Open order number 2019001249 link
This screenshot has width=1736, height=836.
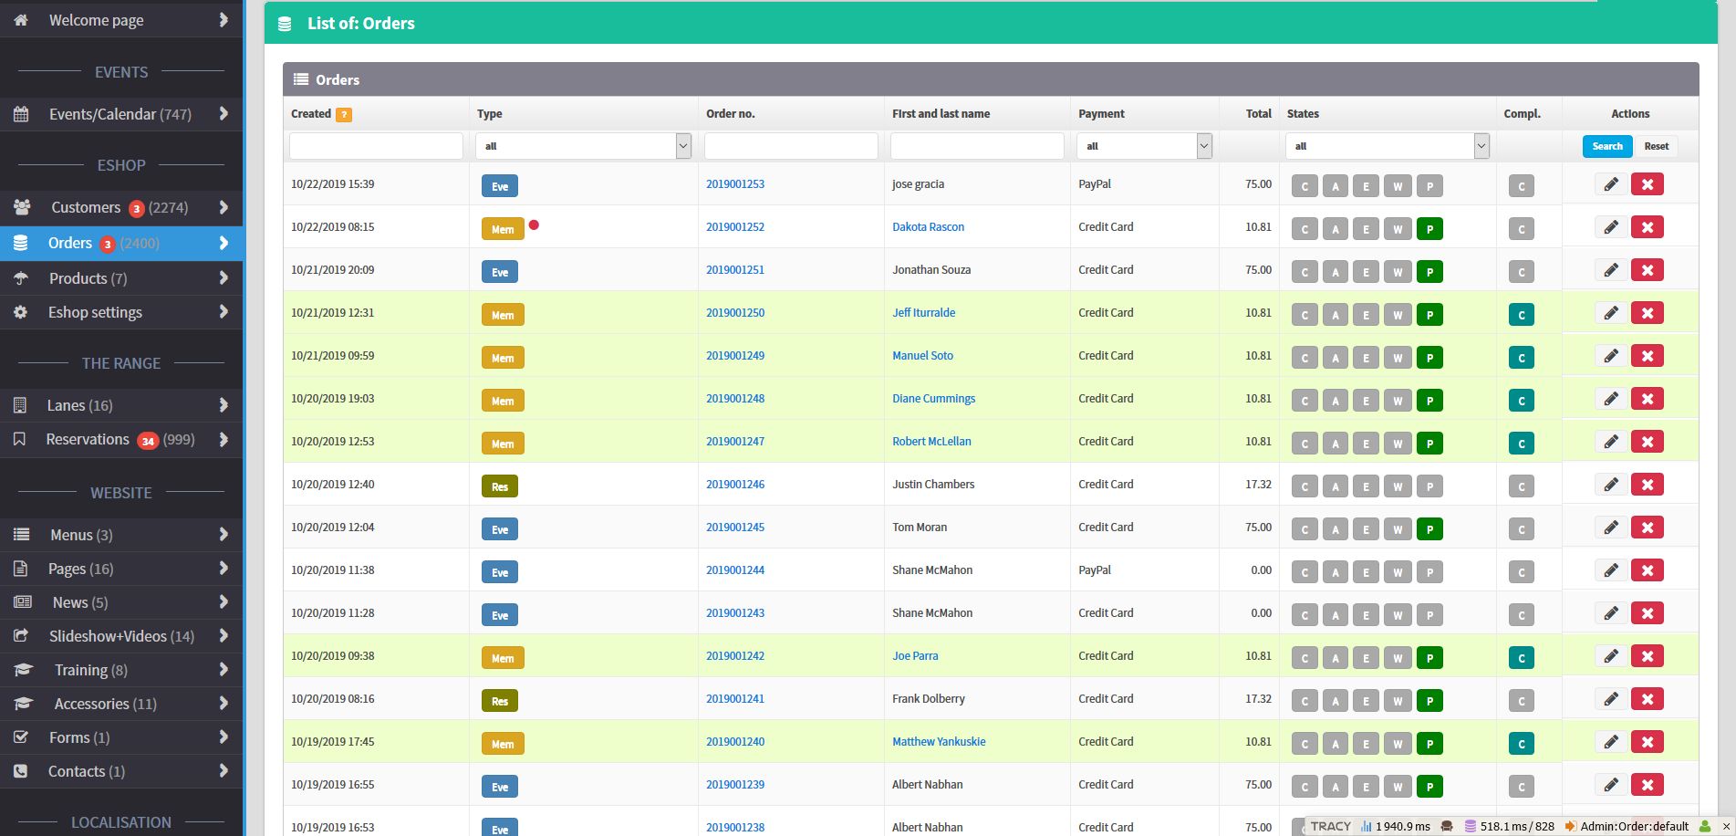click(735, 356)
